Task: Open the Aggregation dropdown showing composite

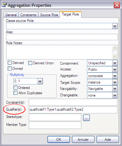Action: [x=115, y=76]
